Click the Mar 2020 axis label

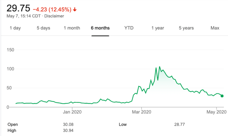pos(141,112)
